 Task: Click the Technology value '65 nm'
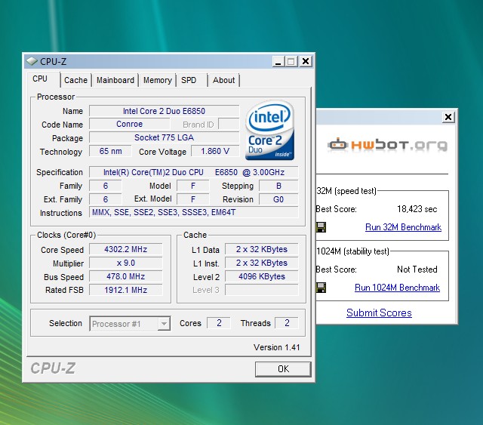pyautogui.click(x=110, y=151)
